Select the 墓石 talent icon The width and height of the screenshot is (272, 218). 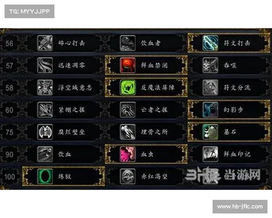tap(210, 132)
